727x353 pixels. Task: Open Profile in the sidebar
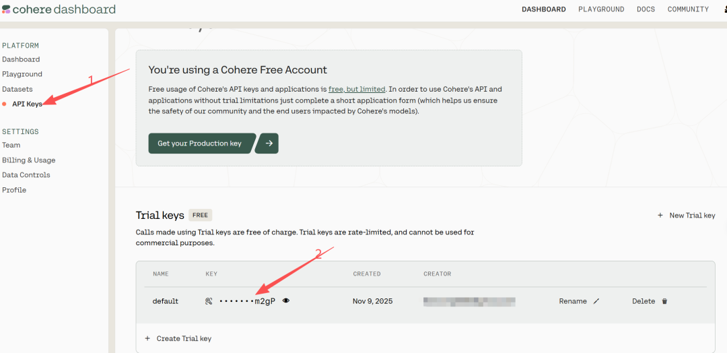click(14, 190)
